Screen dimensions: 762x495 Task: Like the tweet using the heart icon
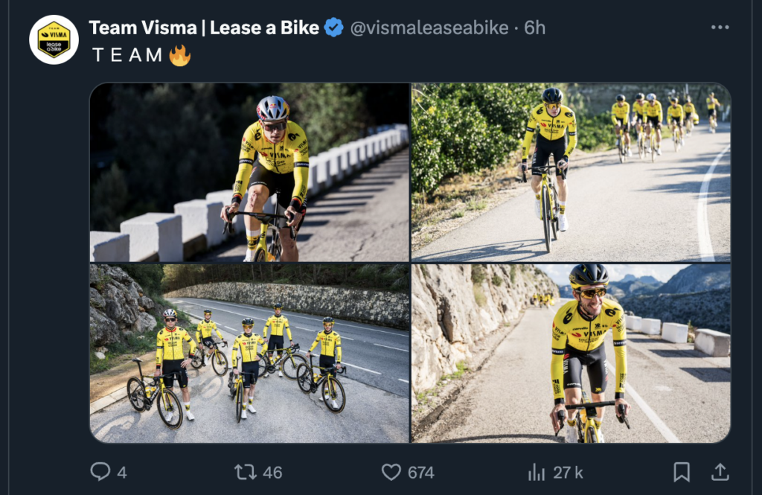click(391, 471)
